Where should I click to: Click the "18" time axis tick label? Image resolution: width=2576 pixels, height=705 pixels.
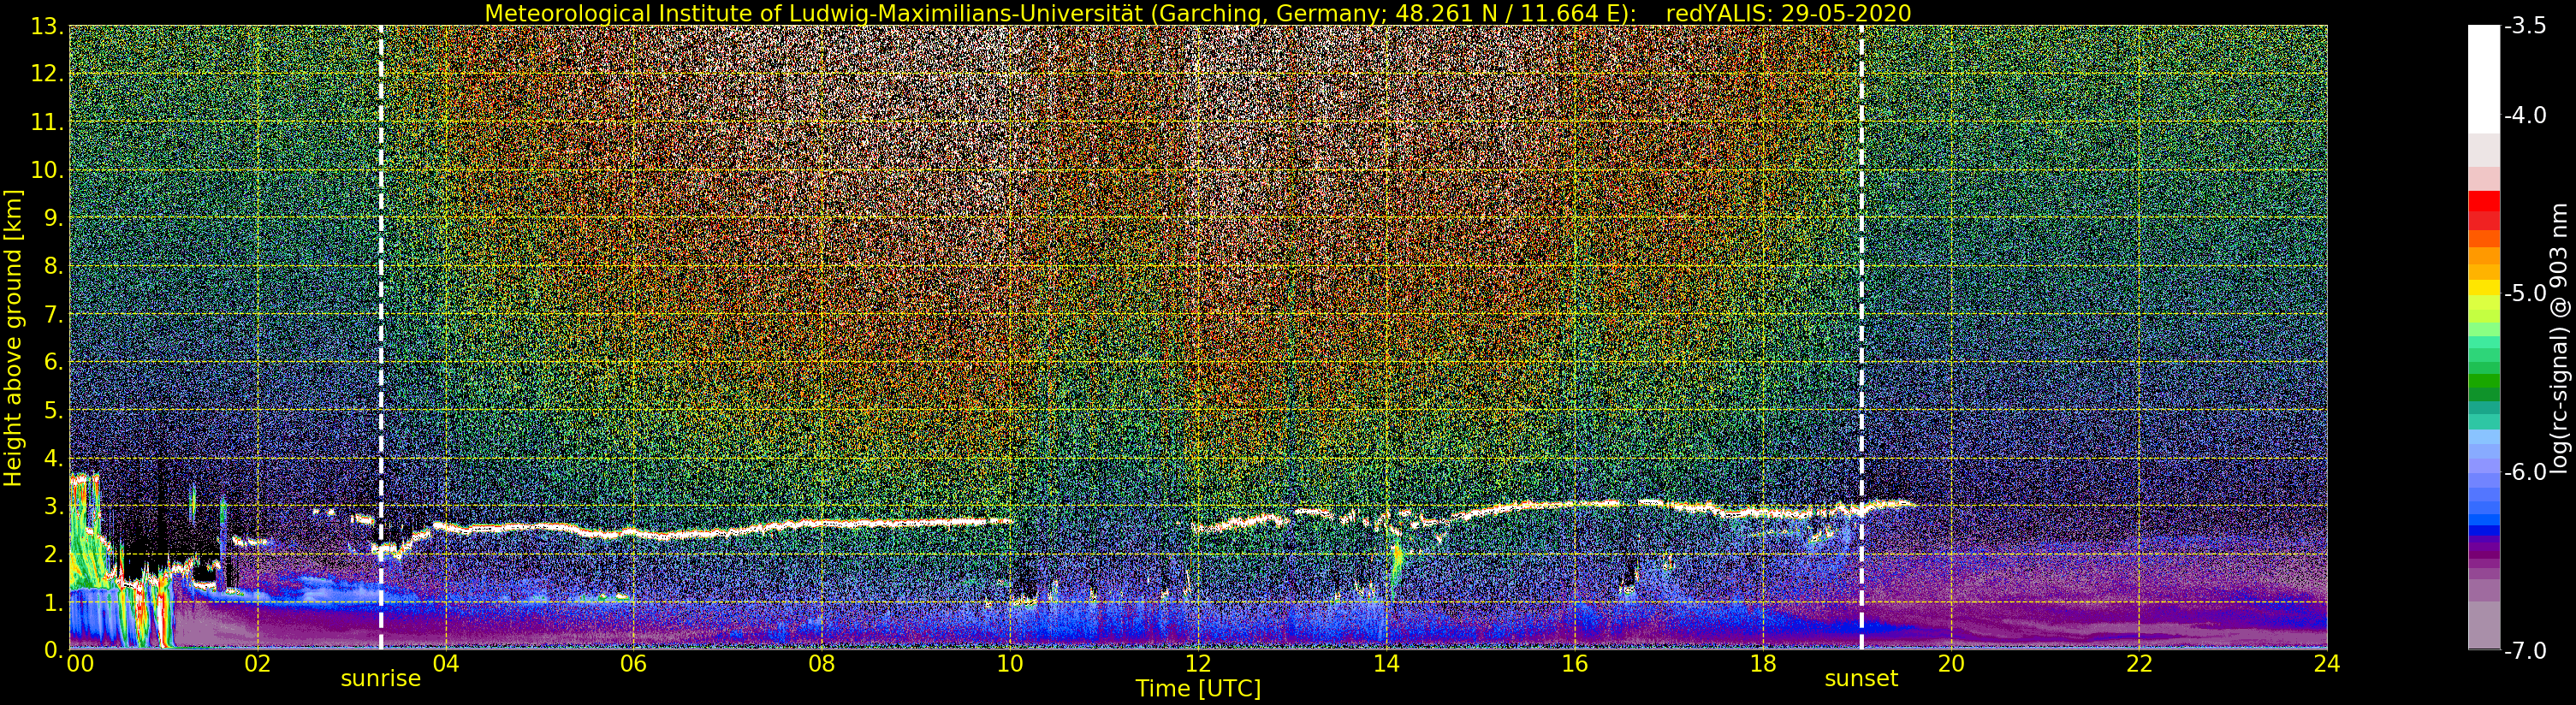1763,663
